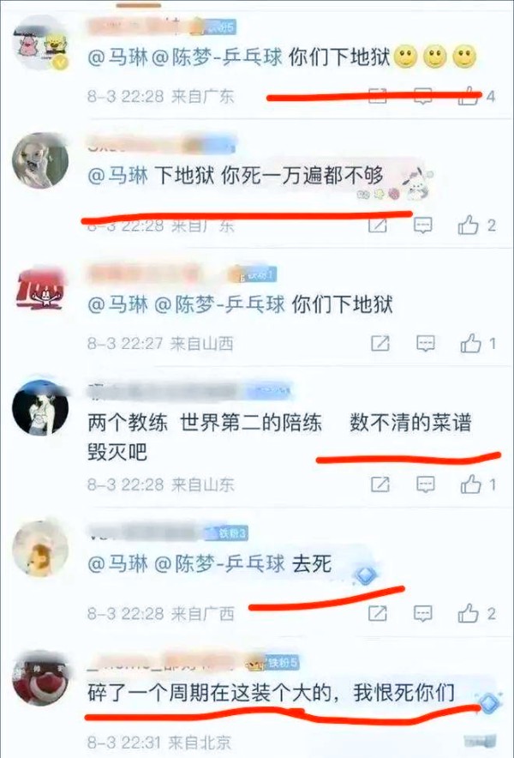The image size is (514, 758).
Task: Like the '你死一万遍都不够' comment
Action: pyautogui.click(x=468, y=225)
